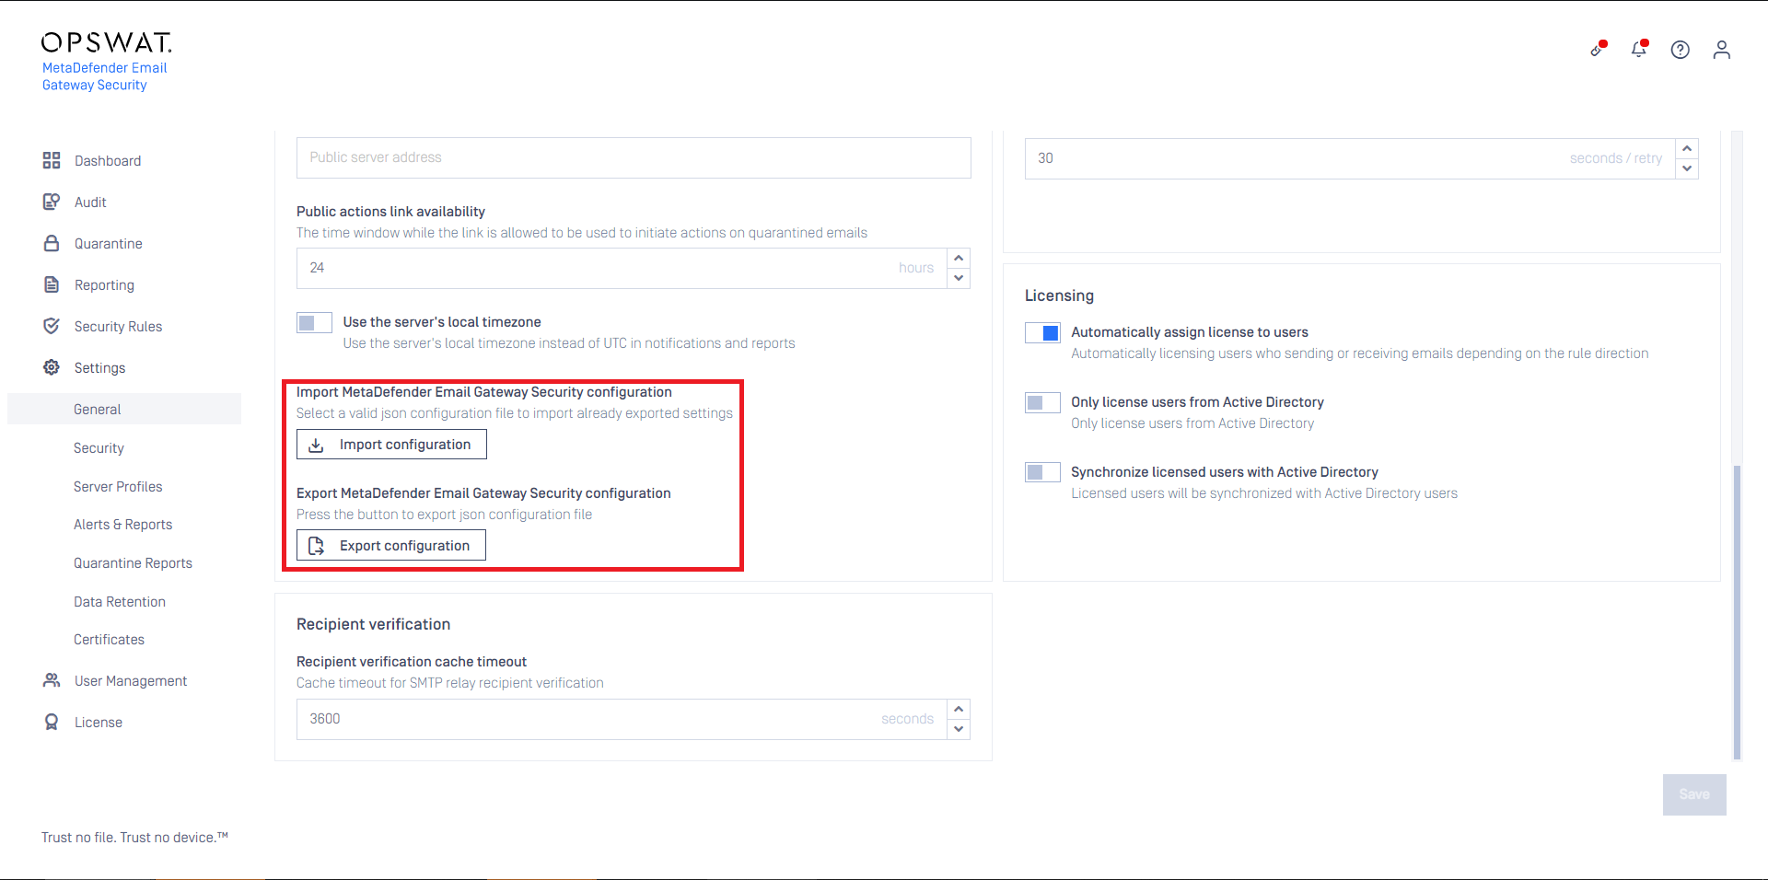Decrease the seconds per retry value
Image resolution: width=1768 pixels, height=880 pixels.
pos(1687,168)
